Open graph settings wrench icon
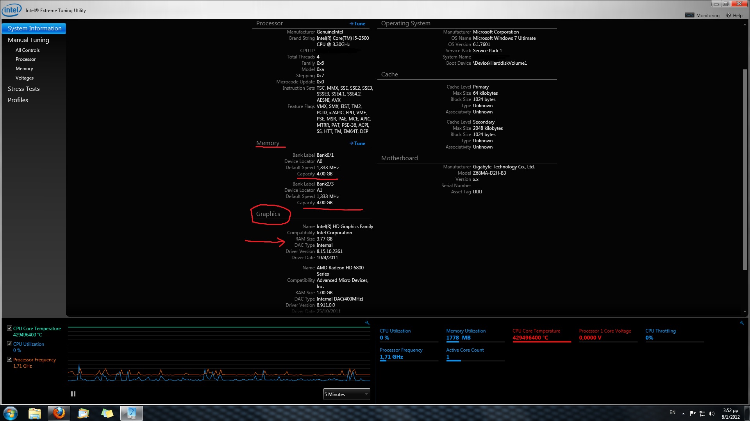The image size is (750, 421). (x=367, y=323)
